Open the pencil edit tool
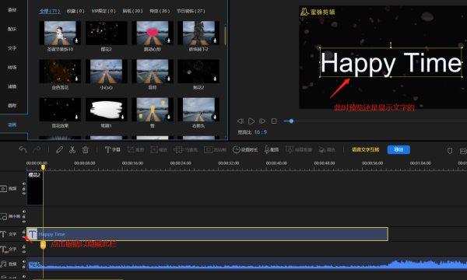 pos(59,149)
